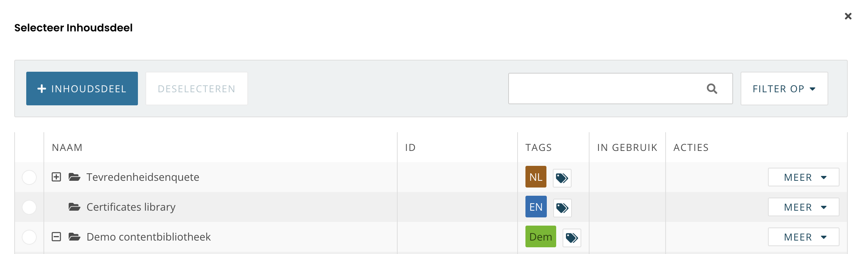Viewport: 862px width, 254px height.
Task: Open the Filter Op dropdown
Action: coord(784,89)
